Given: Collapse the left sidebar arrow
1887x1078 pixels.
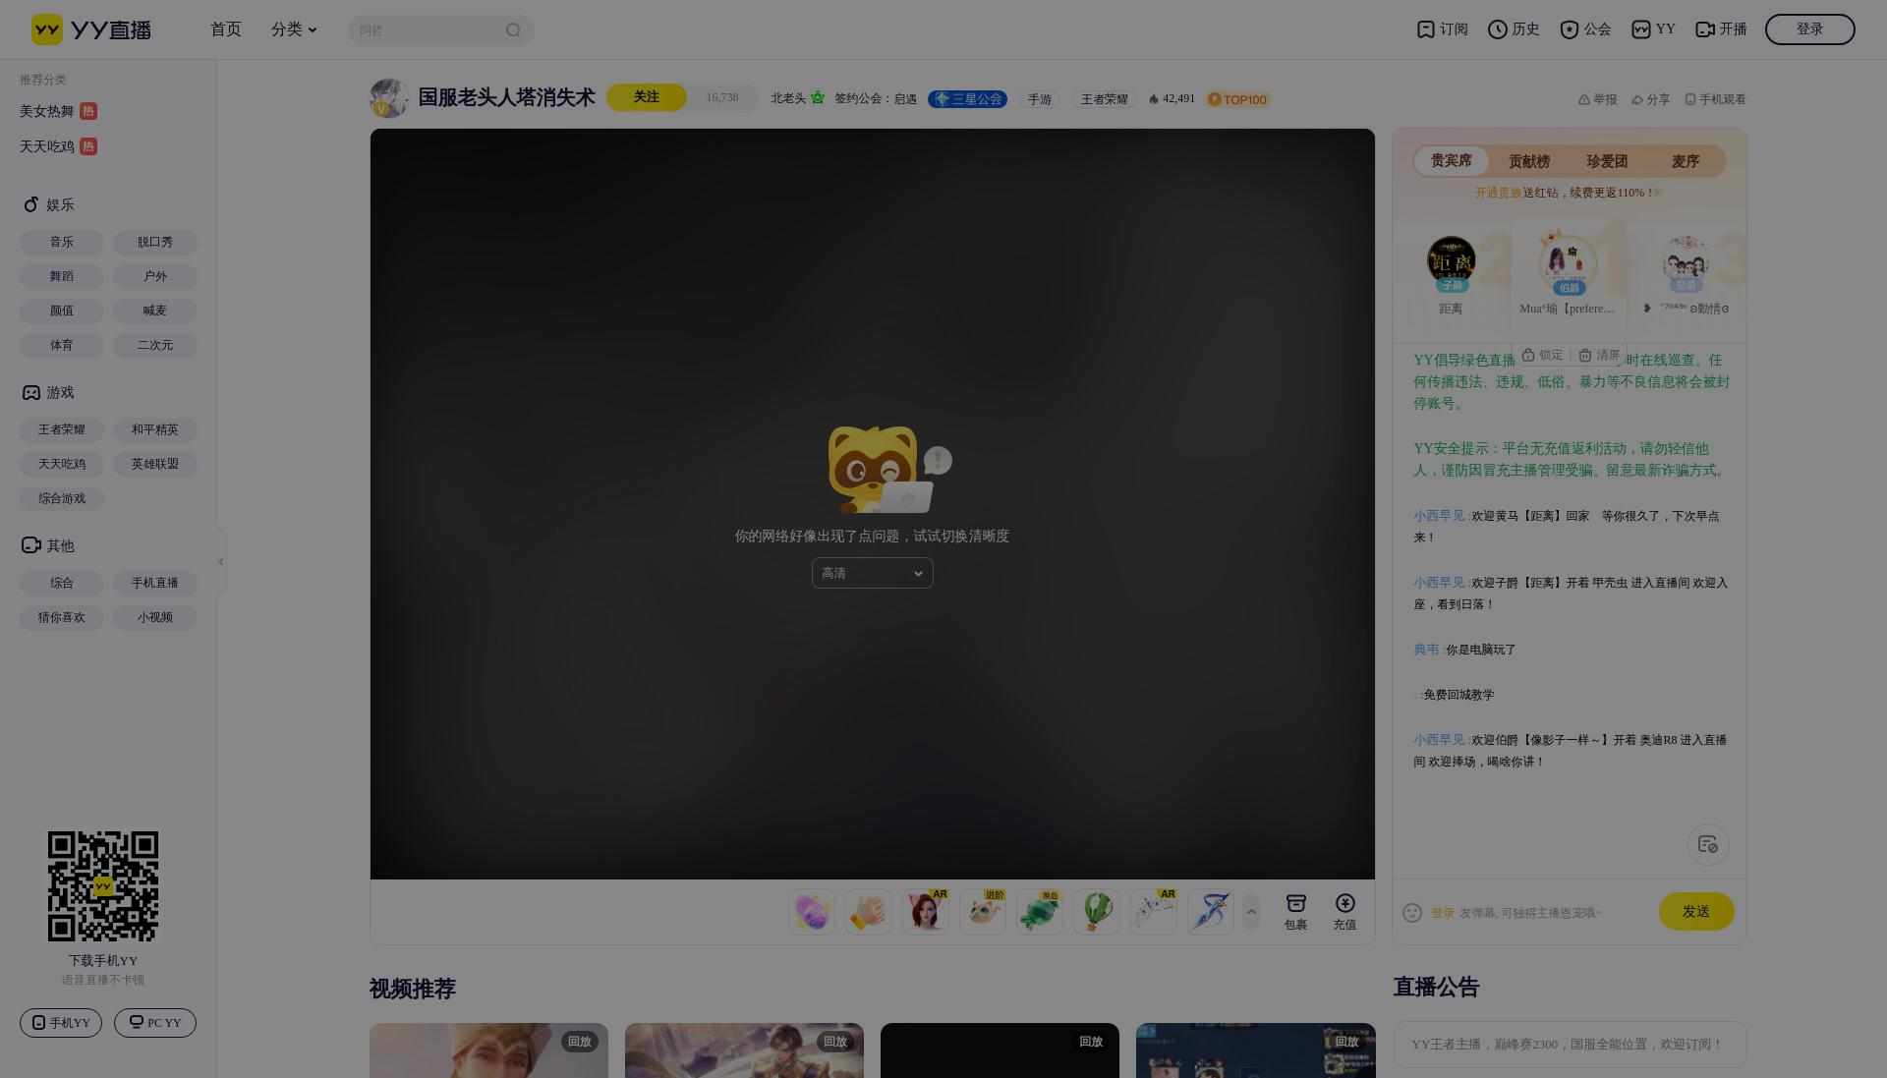Looking at the screenshot, I should pyautogui.click(x=221, y=561).
